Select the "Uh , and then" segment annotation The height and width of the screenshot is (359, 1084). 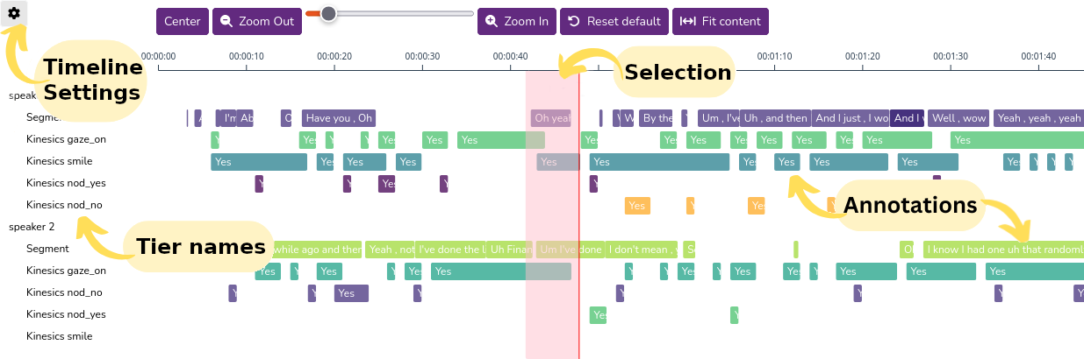[775, 118]
